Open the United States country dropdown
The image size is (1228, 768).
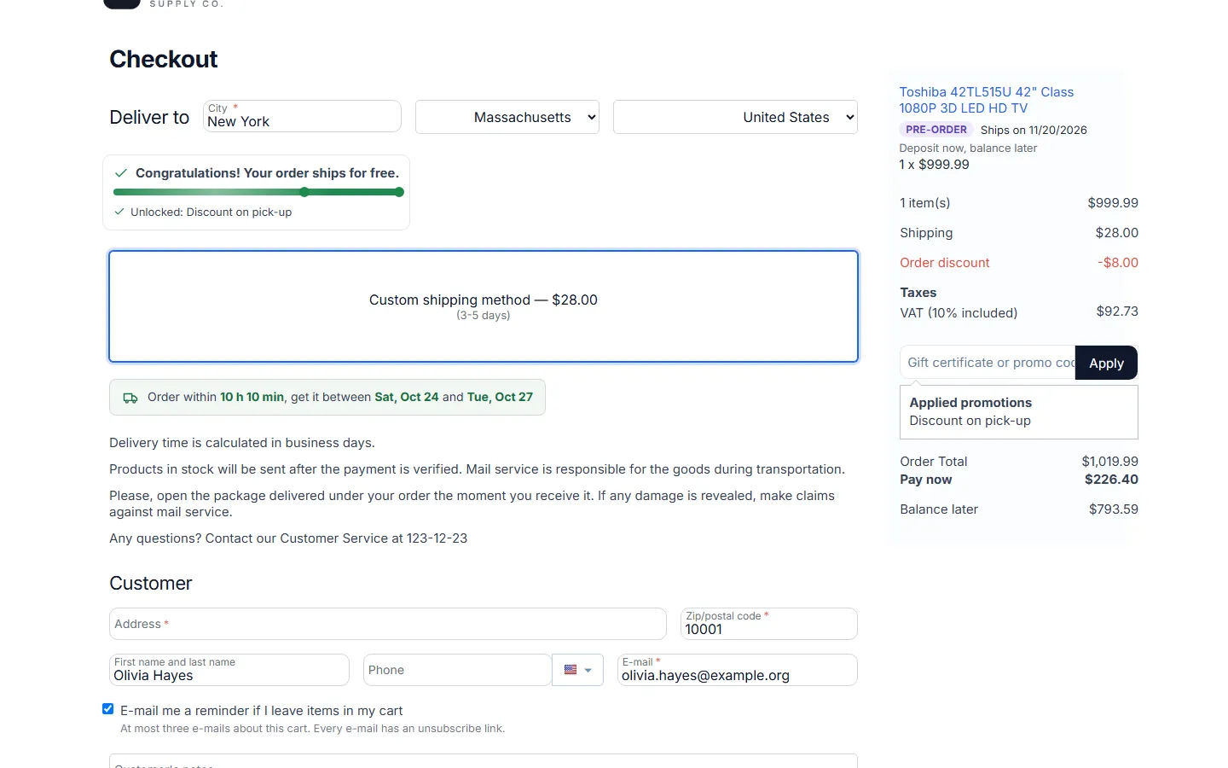point(735,118)
